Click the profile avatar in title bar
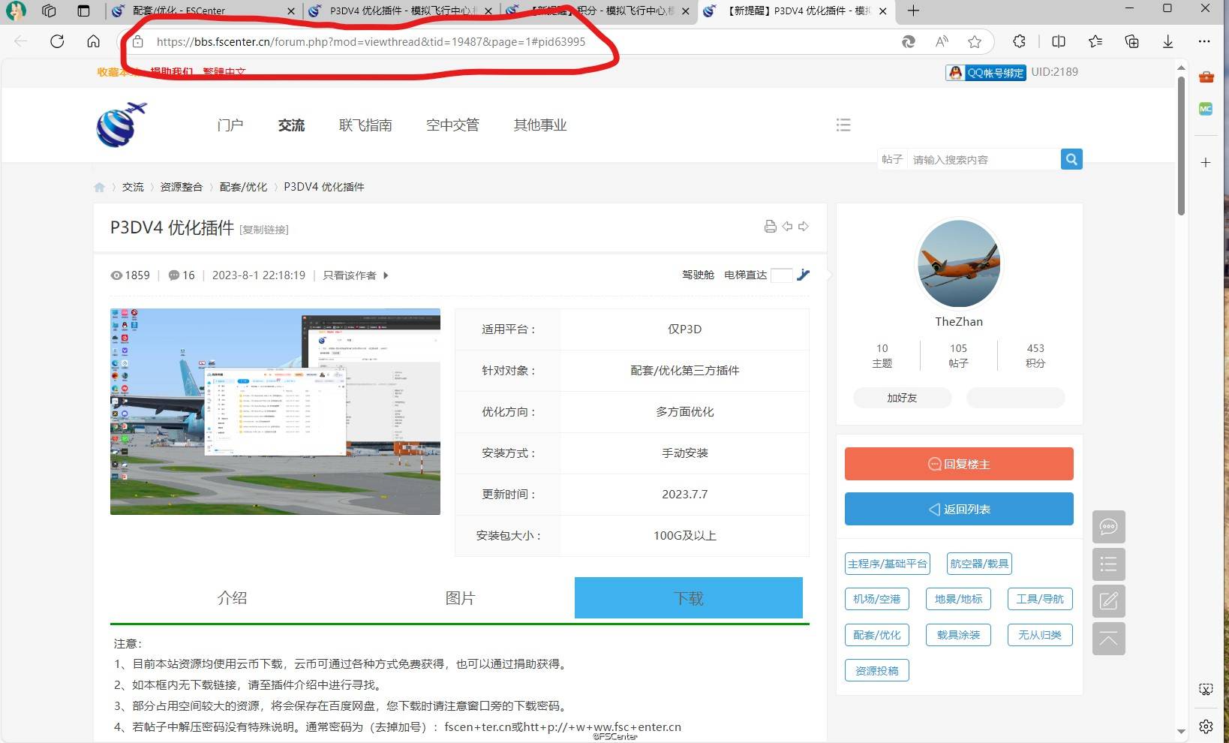This screenshot has height=743, width=1229. pyautogui.click(x=16, y=11)
